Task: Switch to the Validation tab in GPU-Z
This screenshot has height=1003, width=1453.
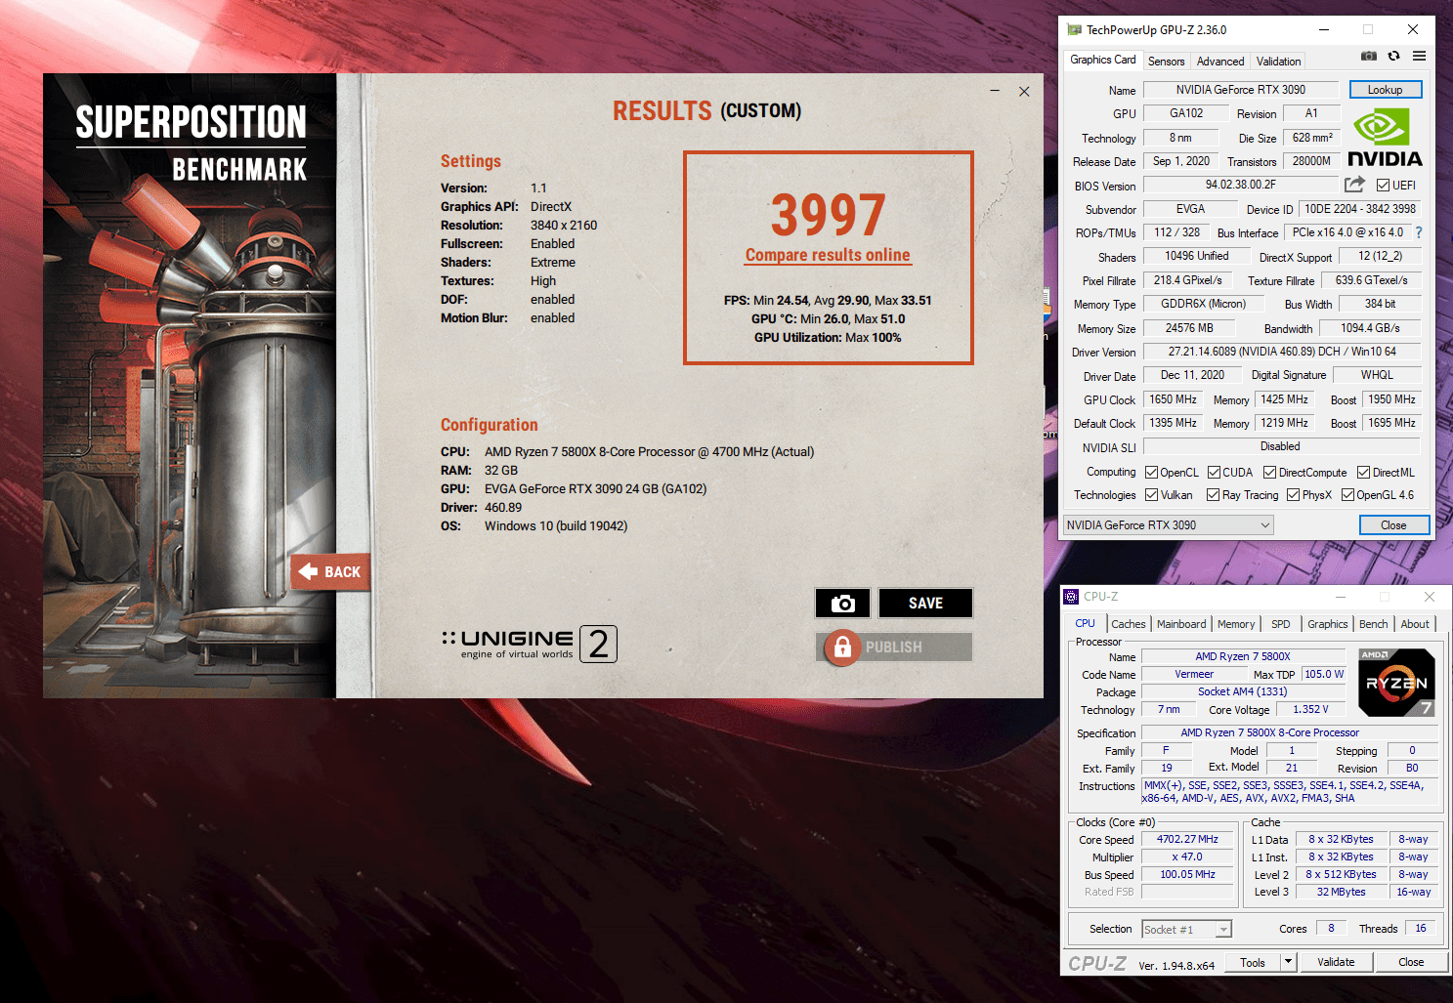Action: (1278, 62)
